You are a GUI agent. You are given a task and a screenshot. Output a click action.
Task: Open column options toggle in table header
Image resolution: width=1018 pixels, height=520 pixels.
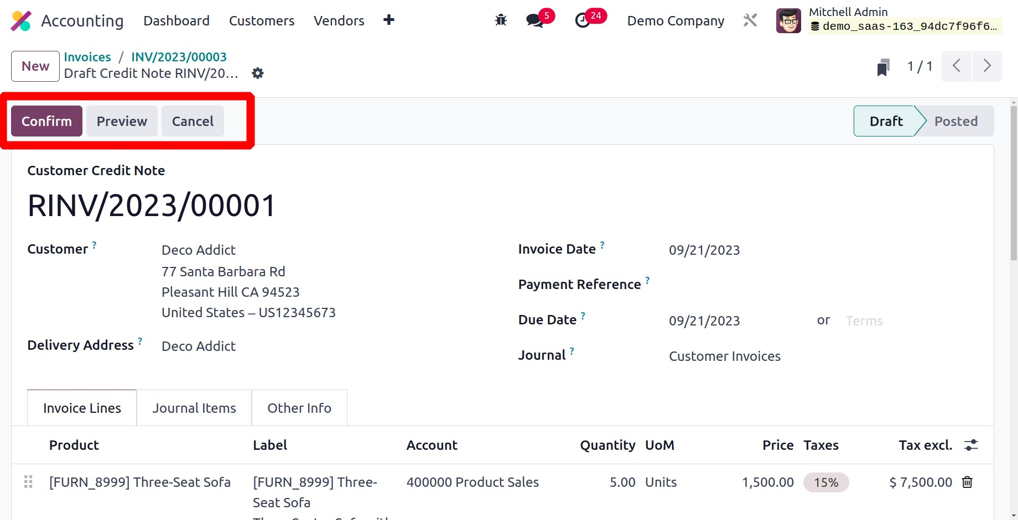pyautogui.click(x=971, y=445)
